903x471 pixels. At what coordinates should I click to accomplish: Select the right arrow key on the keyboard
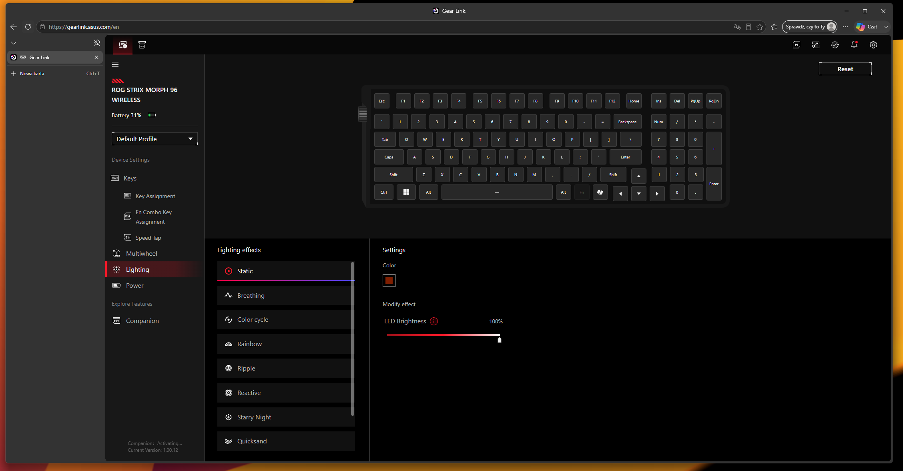pyautogui.click(x=657, y=194)
